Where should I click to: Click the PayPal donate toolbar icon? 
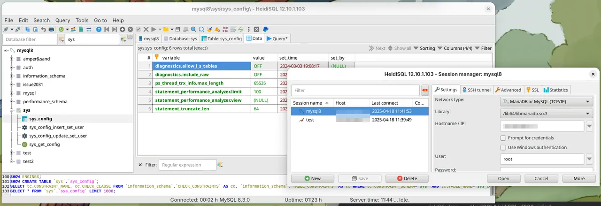tap(265, 29)
